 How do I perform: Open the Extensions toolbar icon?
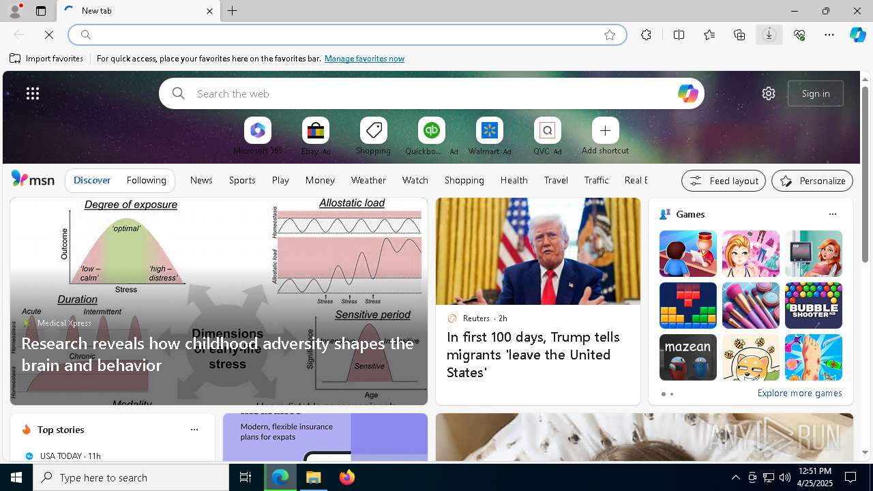pos(646,35)
